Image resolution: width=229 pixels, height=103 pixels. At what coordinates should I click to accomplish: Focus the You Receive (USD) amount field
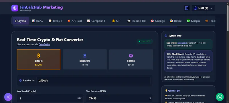tap(119, 98)
